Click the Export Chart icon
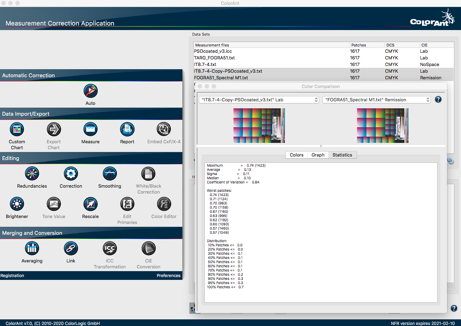461x326 pixels. pyautogui.click(x=54, y=129)
